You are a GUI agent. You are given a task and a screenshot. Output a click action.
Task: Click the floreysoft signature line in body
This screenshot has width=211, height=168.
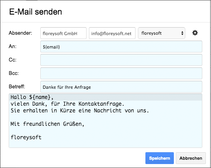pos(26,137)
